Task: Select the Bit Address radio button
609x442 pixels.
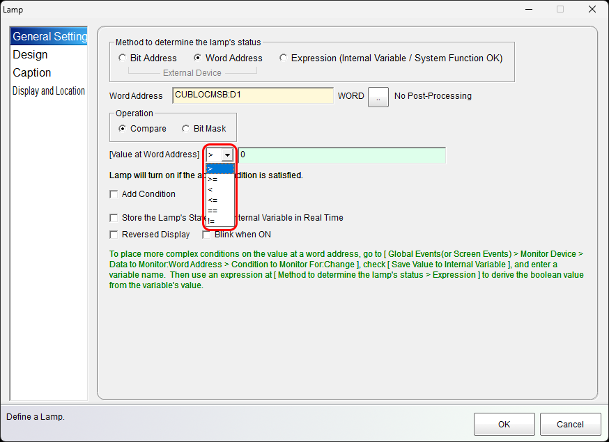Action: 123,58
